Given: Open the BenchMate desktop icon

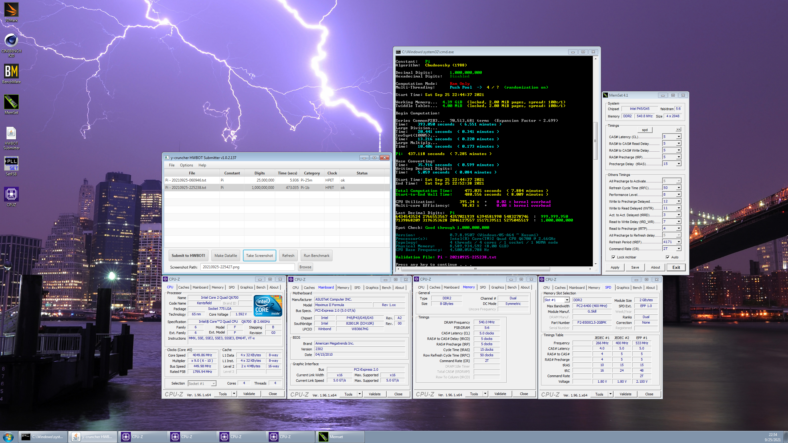Looking at the screenshot, I should tap(11, 74).
